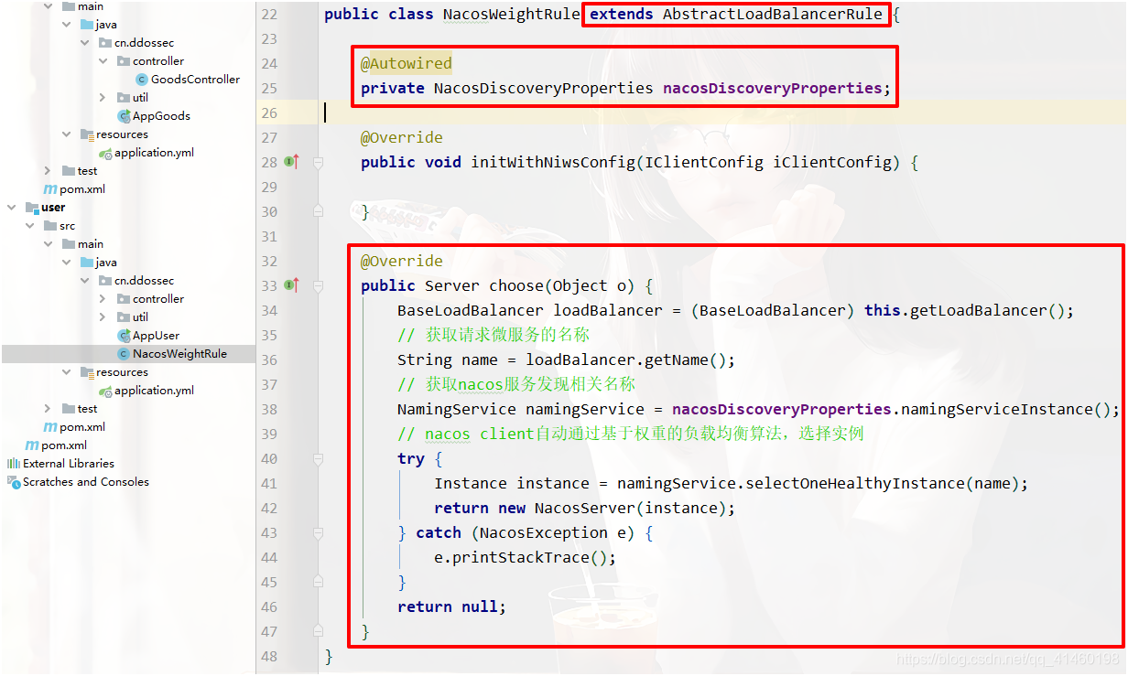Open Scratches and Consoles node
Viewport: 1128px width, 676px height.
(86, 482)
